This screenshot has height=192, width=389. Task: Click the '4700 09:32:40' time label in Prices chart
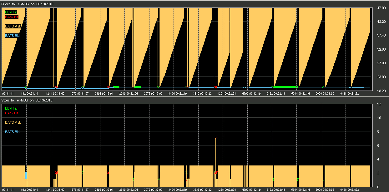click(251, 93)
